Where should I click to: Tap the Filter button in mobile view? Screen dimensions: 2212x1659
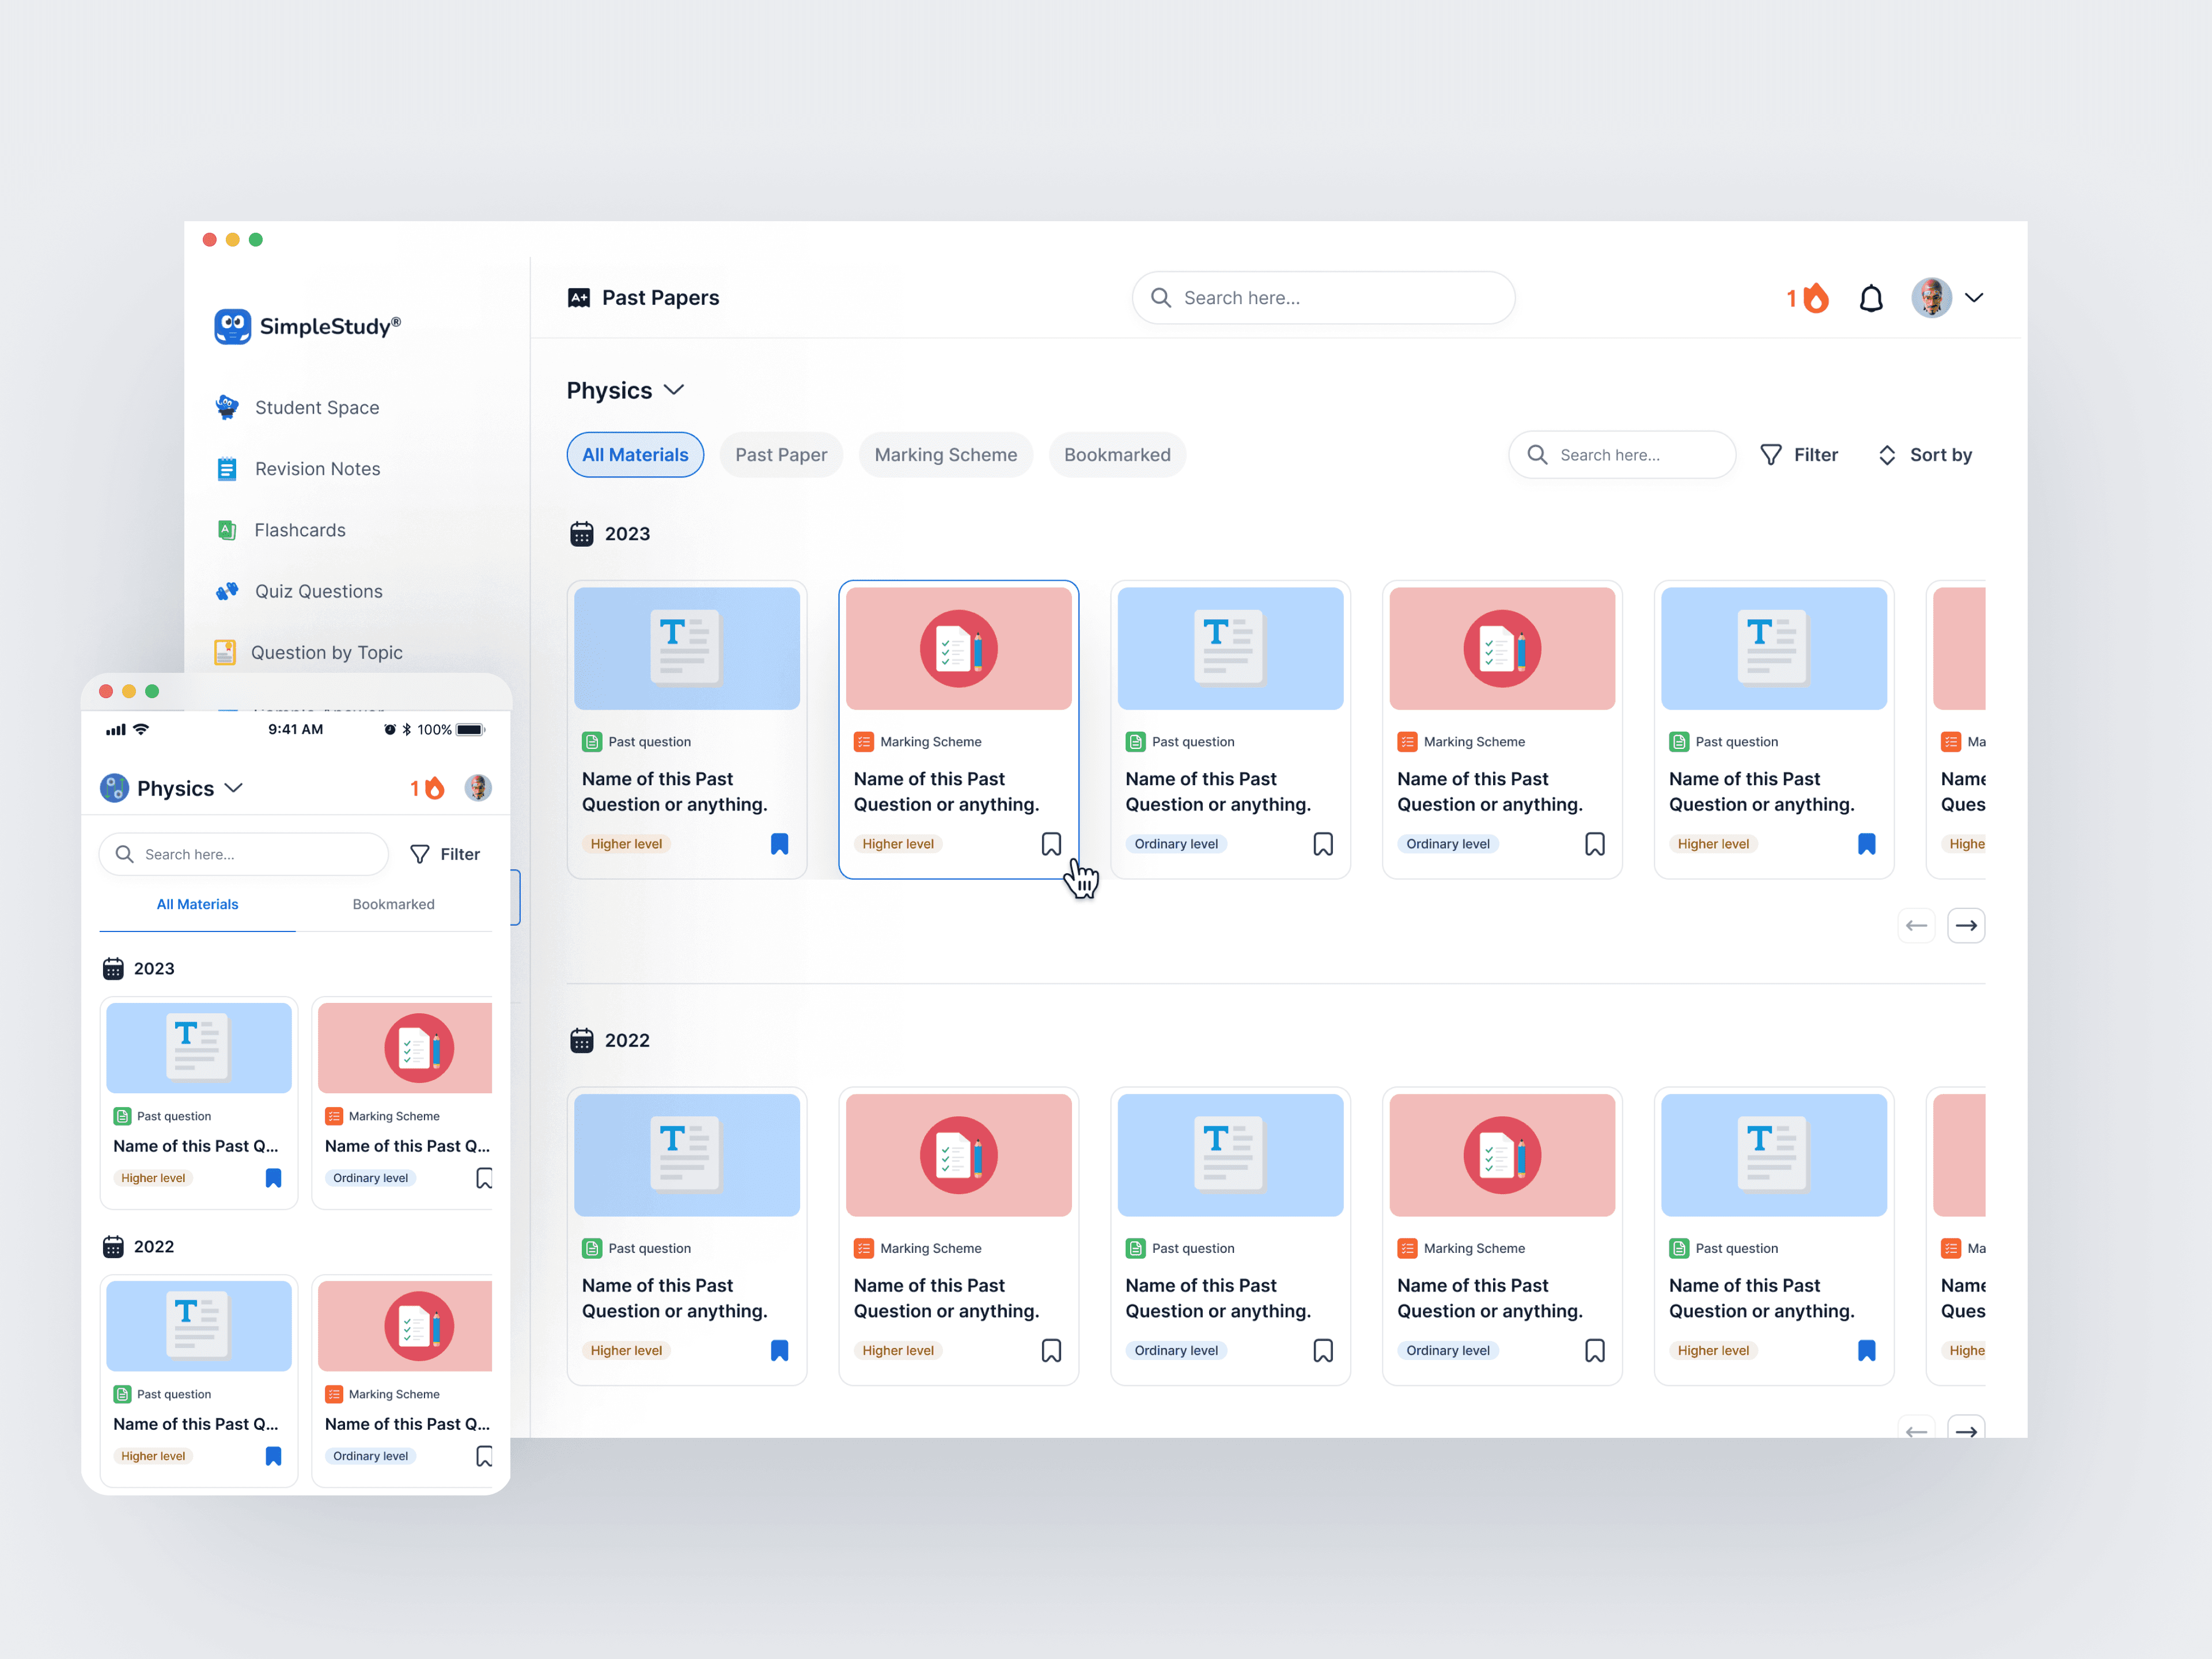pyautogui.click(x=445, y=854)
